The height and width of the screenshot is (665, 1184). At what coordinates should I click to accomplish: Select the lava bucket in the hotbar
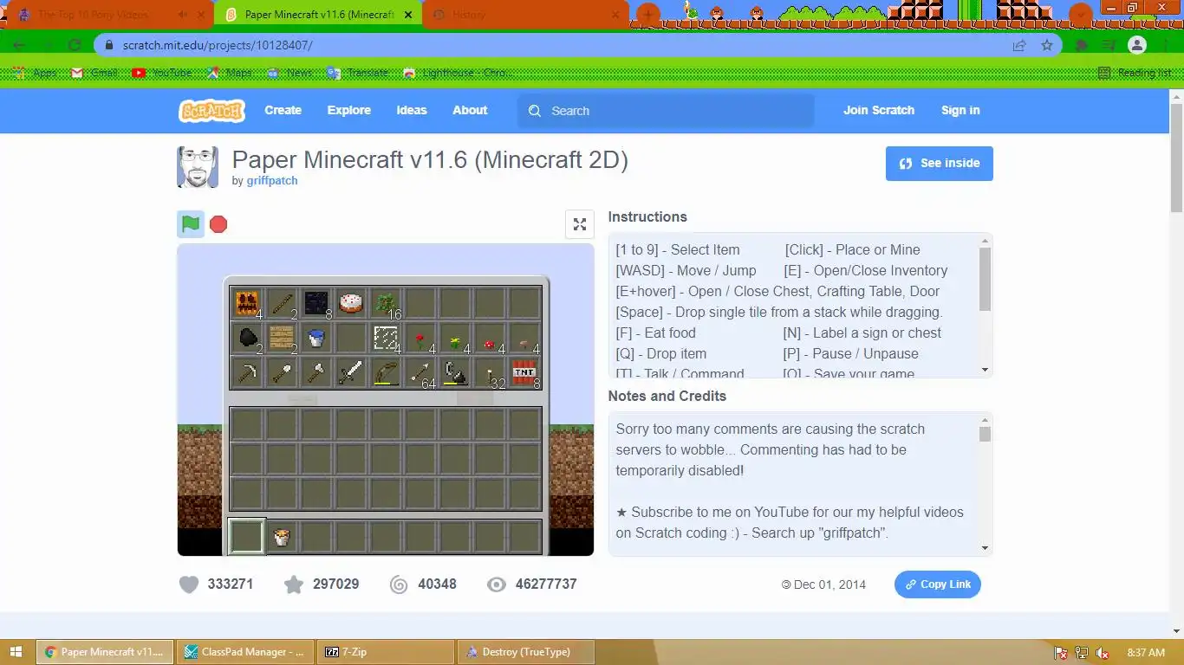[x=282, y=537]
